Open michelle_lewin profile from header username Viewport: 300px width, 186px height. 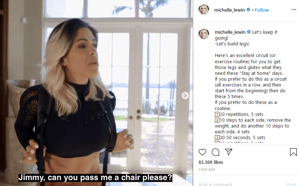tap(229, 10)
